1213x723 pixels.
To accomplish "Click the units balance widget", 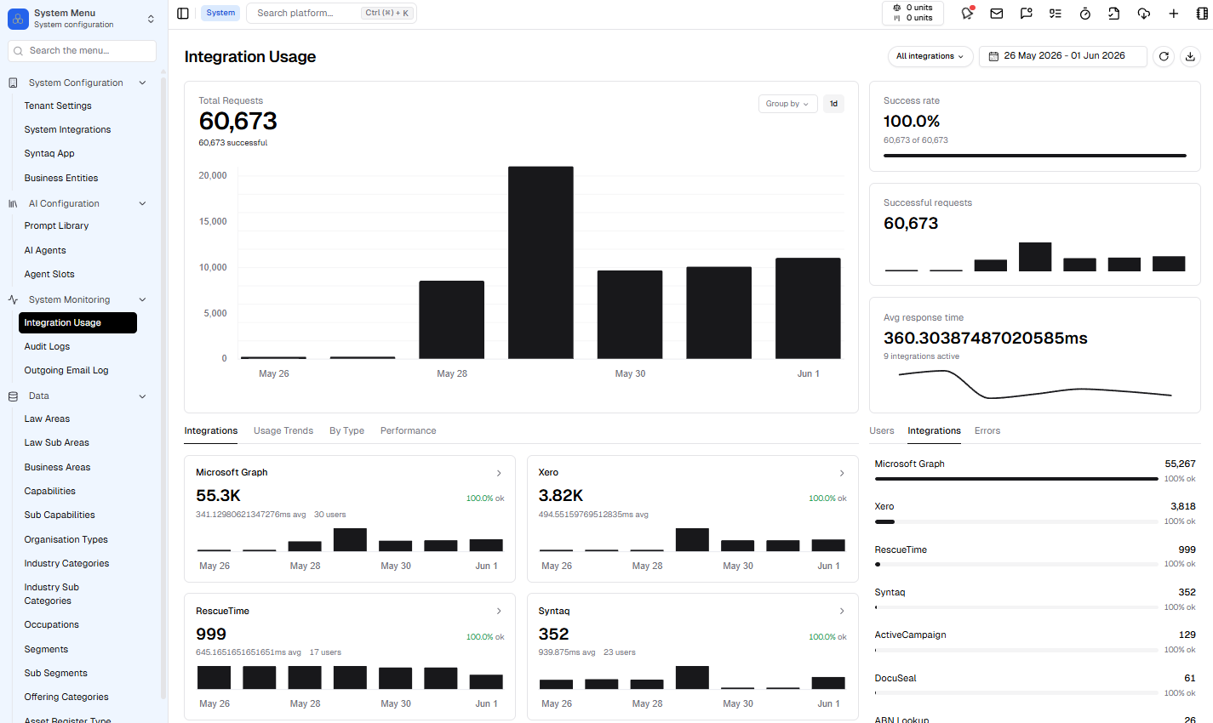I will (913, 13).
